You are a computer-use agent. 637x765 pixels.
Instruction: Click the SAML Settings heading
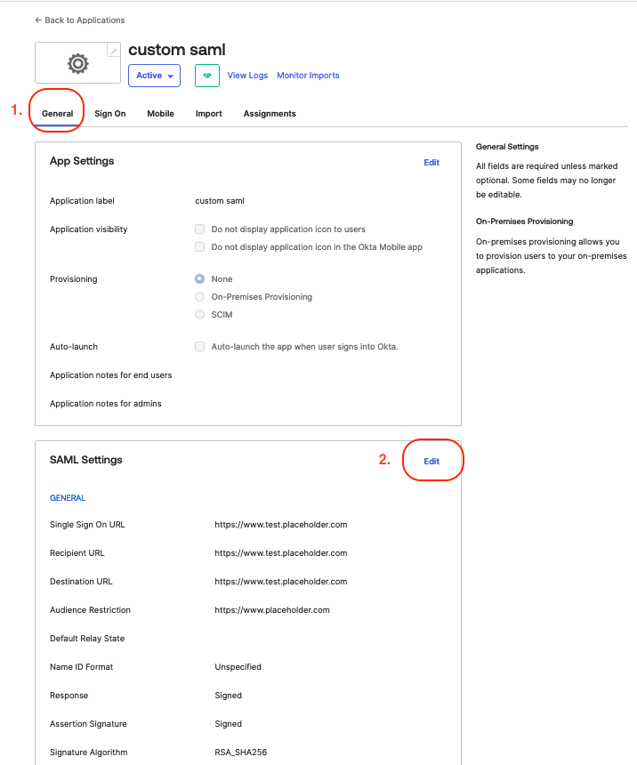86,460
